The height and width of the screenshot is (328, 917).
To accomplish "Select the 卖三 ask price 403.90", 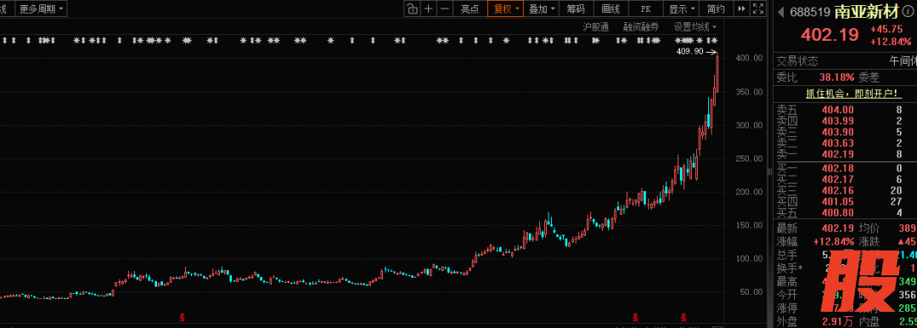I will (837, 132).
